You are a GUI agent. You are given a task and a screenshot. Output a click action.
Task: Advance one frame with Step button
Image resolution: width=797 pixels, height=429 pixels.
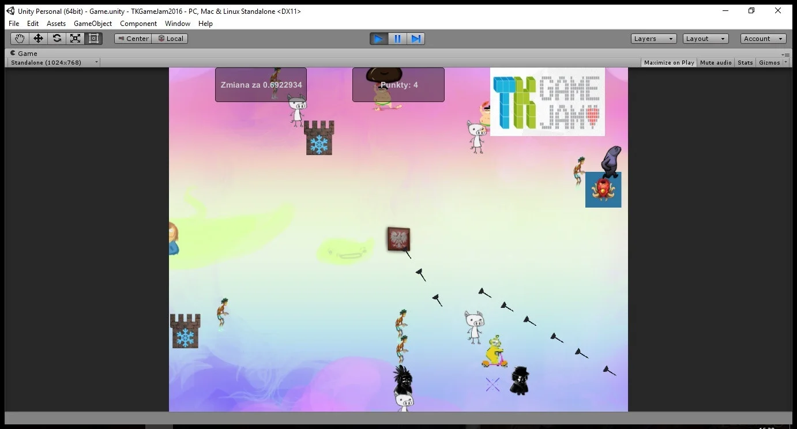(416, 39)
